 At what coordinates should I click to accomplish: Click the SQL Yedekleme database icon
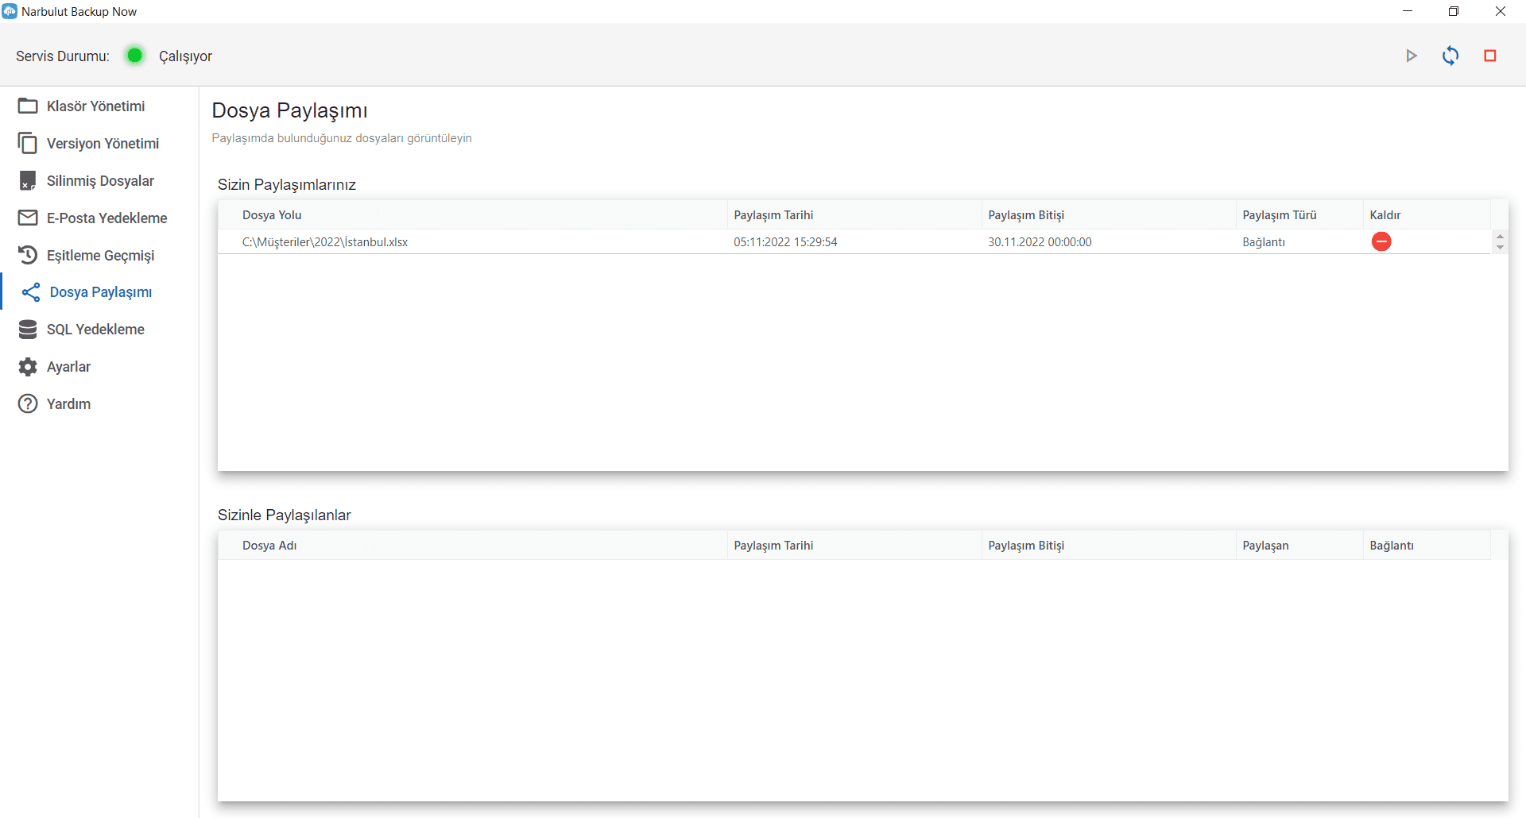point(28,330)
